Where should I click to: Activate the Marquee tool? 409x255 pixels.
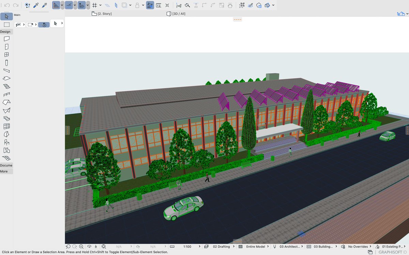6,25
